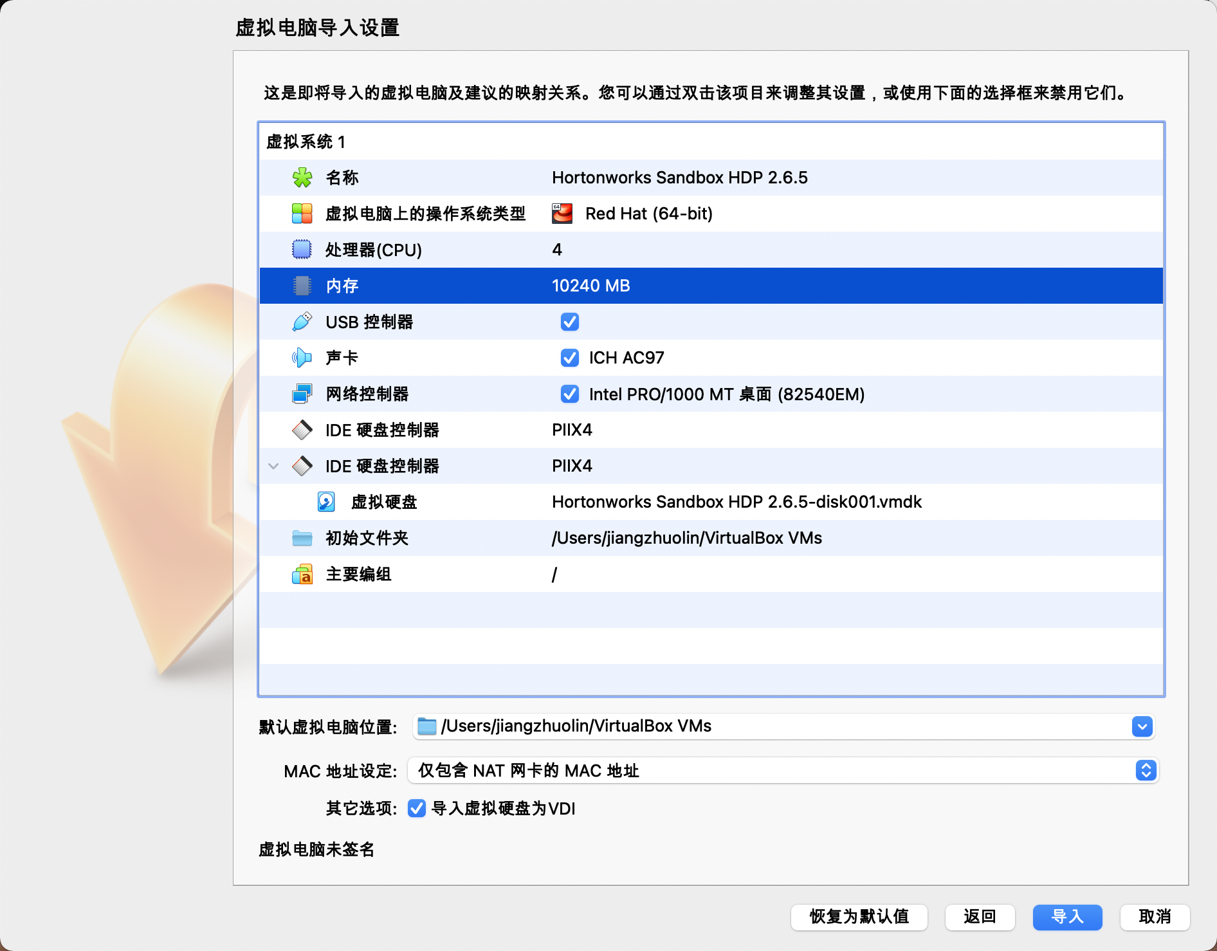The height and width of the screenshot is (951, 1217).
Task: Select the first PIIX4 controller value
Action: click(572, 430)
